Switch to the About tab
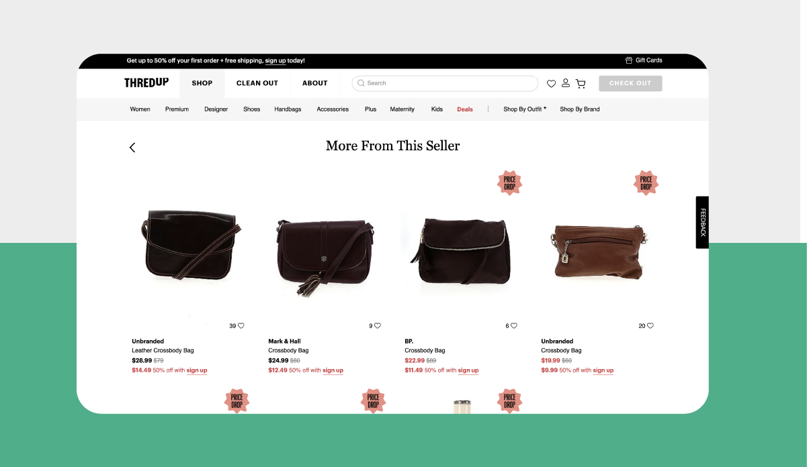Viewport: 807px width, 467px height. coord(315,83)
